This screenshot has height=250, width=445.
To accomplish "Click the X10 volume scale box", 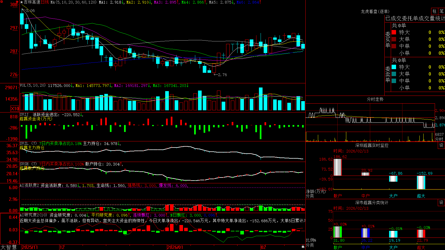I will pos(15,109).
